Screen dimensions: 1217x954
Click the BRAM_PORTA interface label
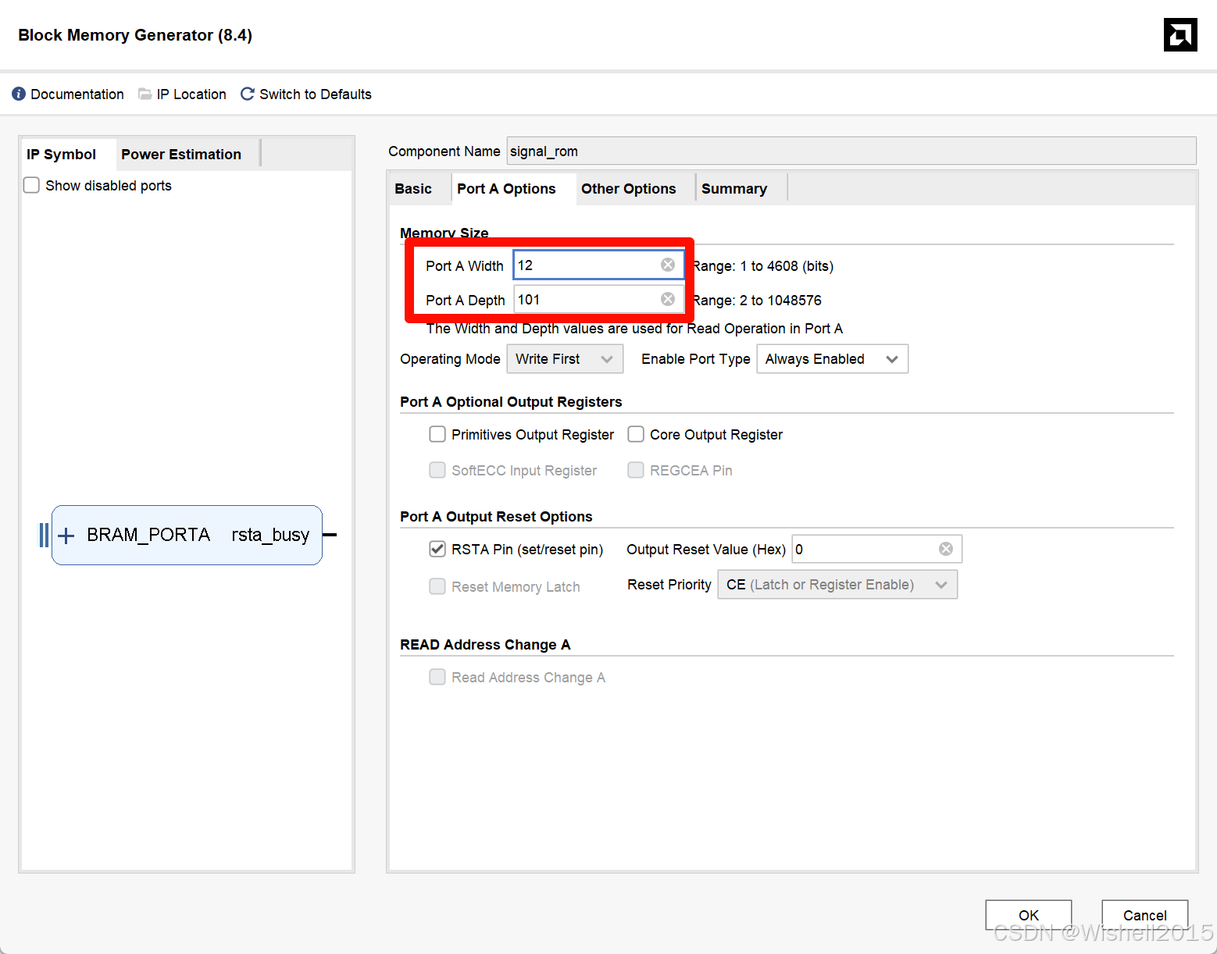[148, 535]
